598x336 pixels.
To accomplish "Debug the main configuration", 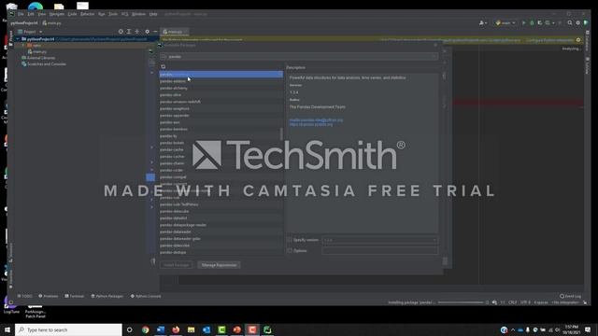I will [x=532, y=22].
